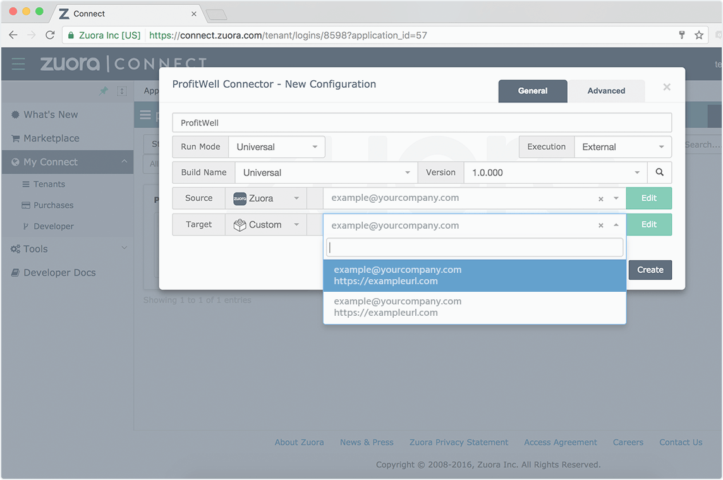Open Developer under My Connect
The image size is (723, 480).
[54, 226]
